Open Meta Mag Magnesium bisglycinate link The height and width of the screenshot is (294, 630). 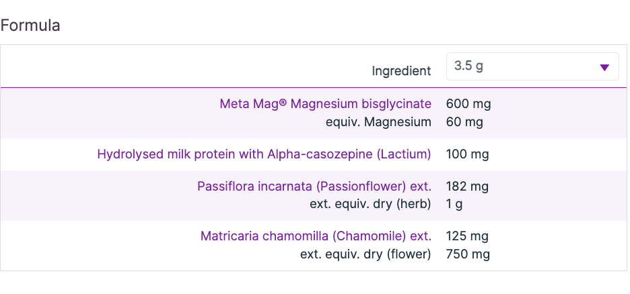(325, 103)
